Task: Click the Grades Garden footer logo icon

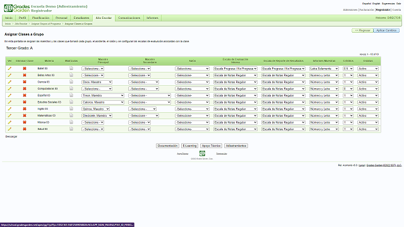Action: (202, 153)
